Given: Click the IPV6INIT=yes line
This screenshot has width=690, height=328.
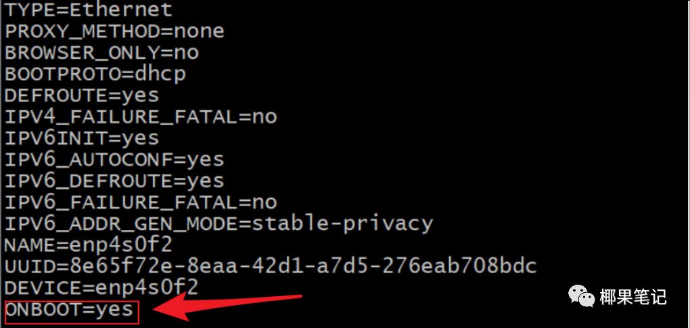Looking at the screenshot, I should [x=82, y=138].
